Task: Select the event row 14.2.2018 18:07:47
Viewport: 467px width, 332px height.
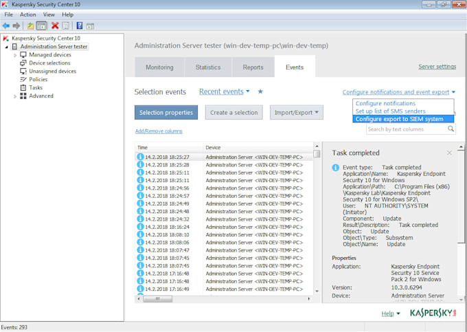Action: pos(225,250)
